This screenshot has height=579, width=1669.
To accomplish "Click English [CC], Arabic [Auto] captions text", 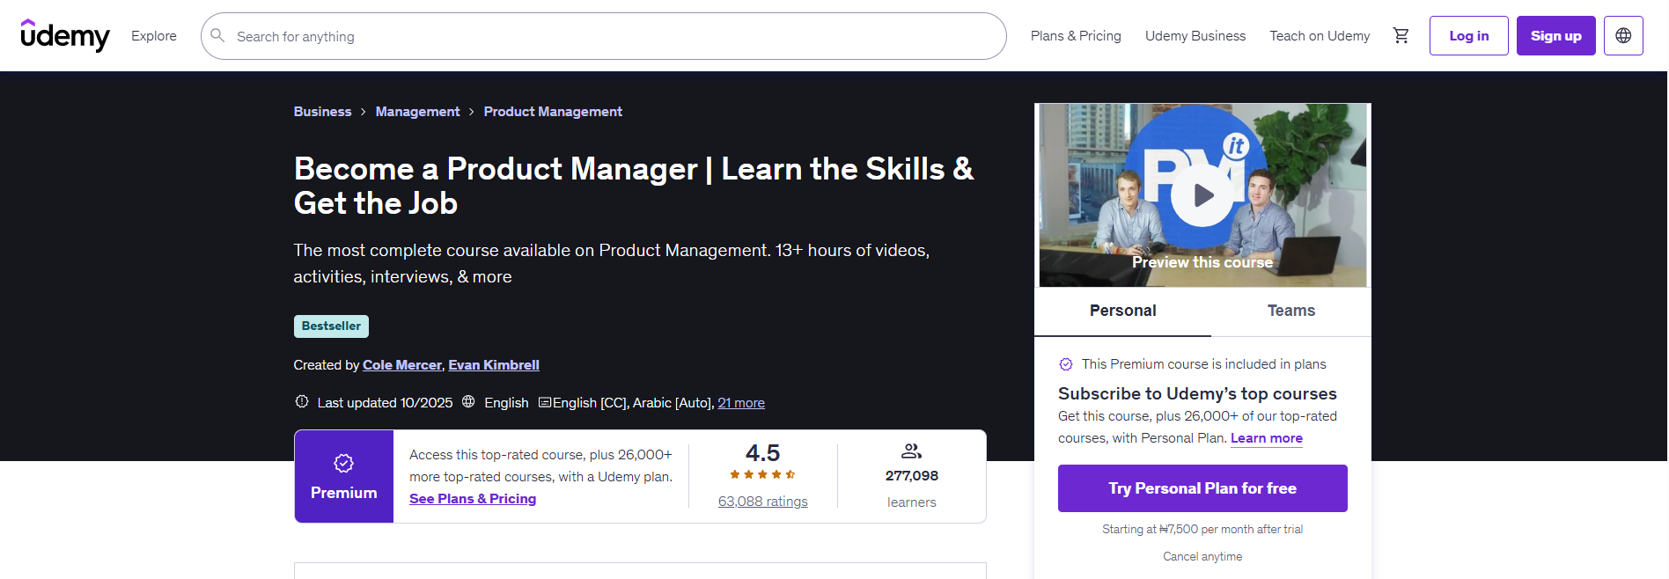I will pos(633,403).
